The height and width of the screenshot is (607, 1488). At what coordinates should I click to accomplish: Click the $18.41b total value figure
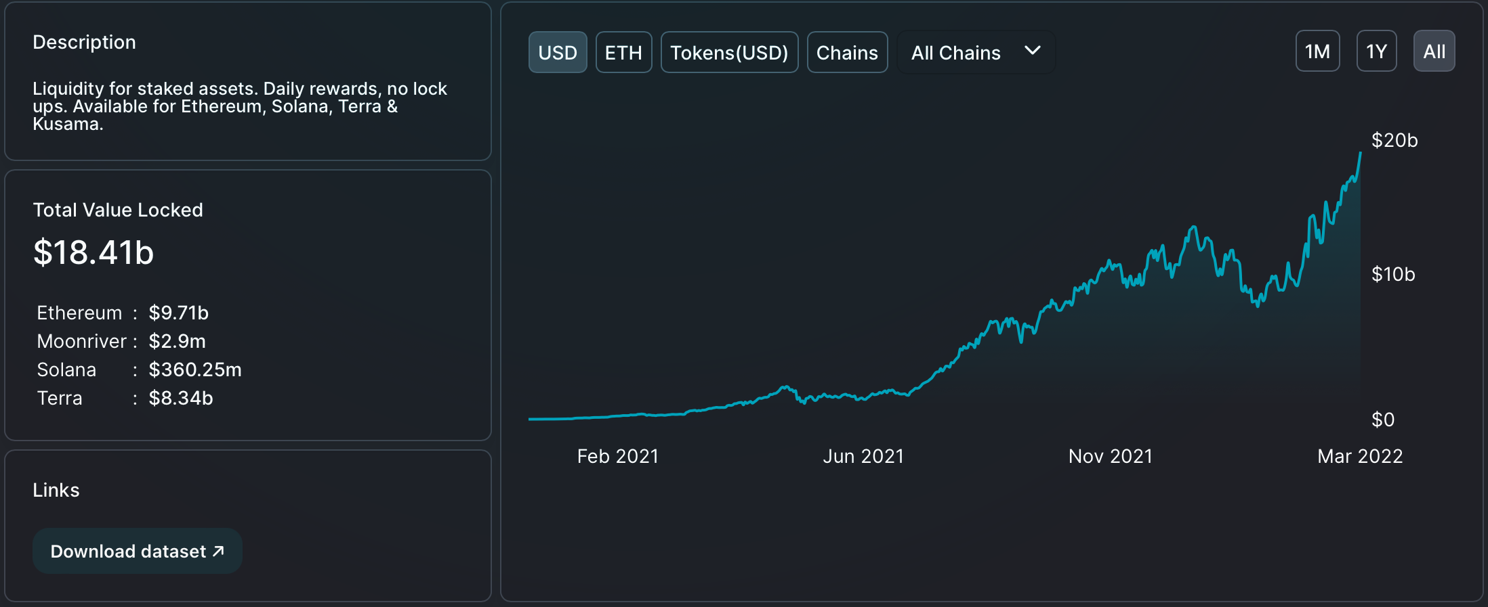click(94, 252)
